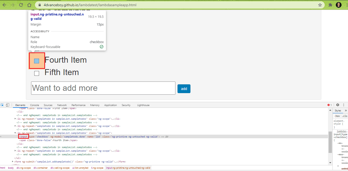348x171 pixels.
Task: Bookmark this page with the star icon
Action: click(320, 5)
